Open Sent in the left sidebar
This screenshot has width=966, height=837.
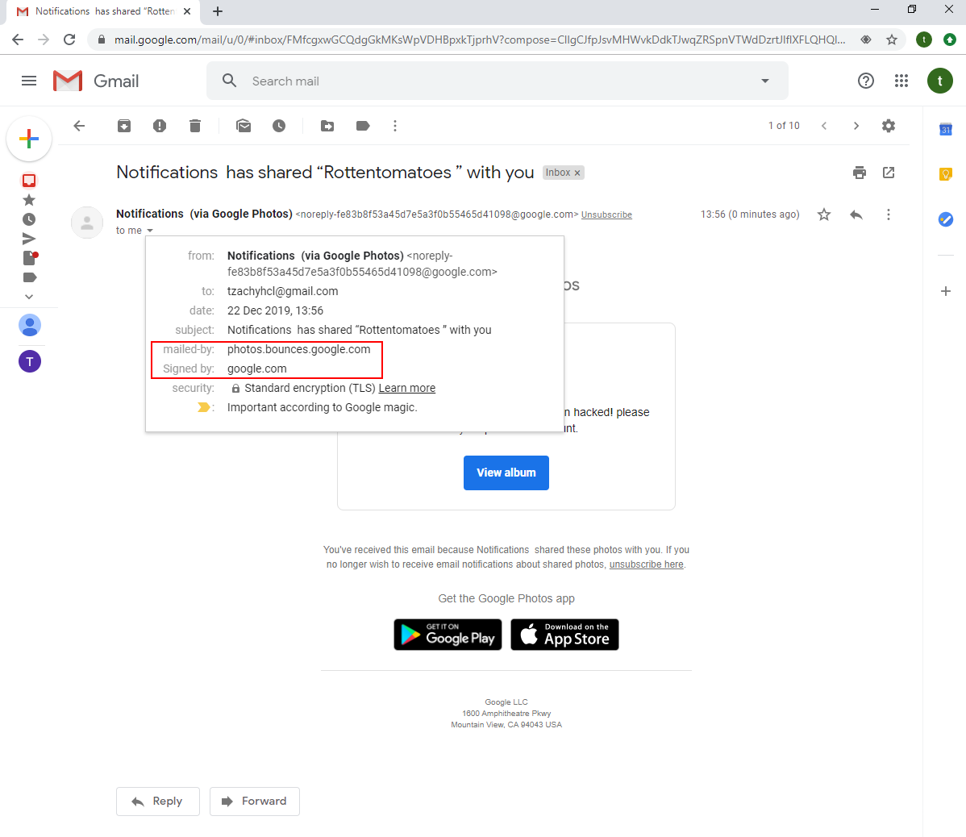click(x=29, y=239)
